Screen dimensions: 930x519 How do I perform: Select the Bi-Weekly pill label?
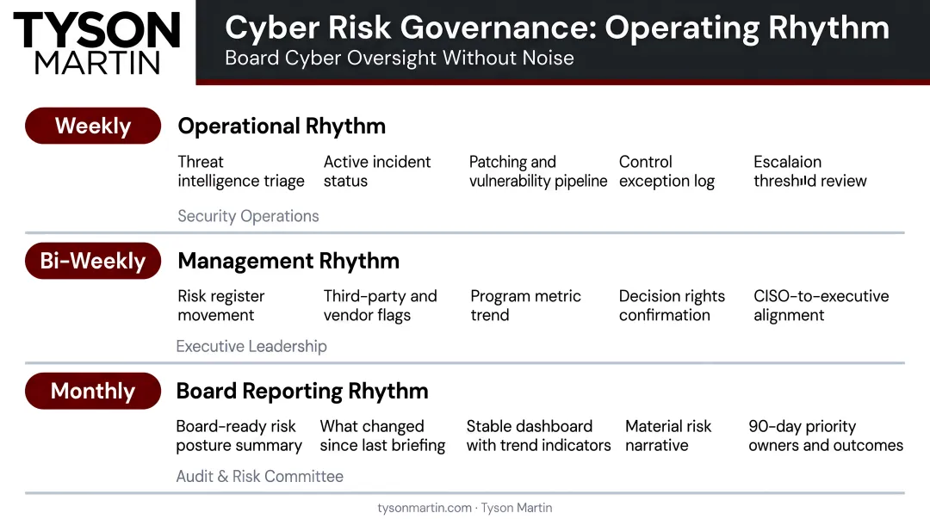point(93,261)
